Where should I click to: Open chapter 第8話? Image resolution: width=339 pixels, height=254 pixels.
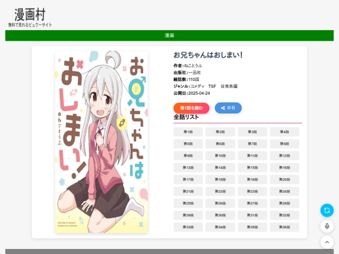(284, 144)
